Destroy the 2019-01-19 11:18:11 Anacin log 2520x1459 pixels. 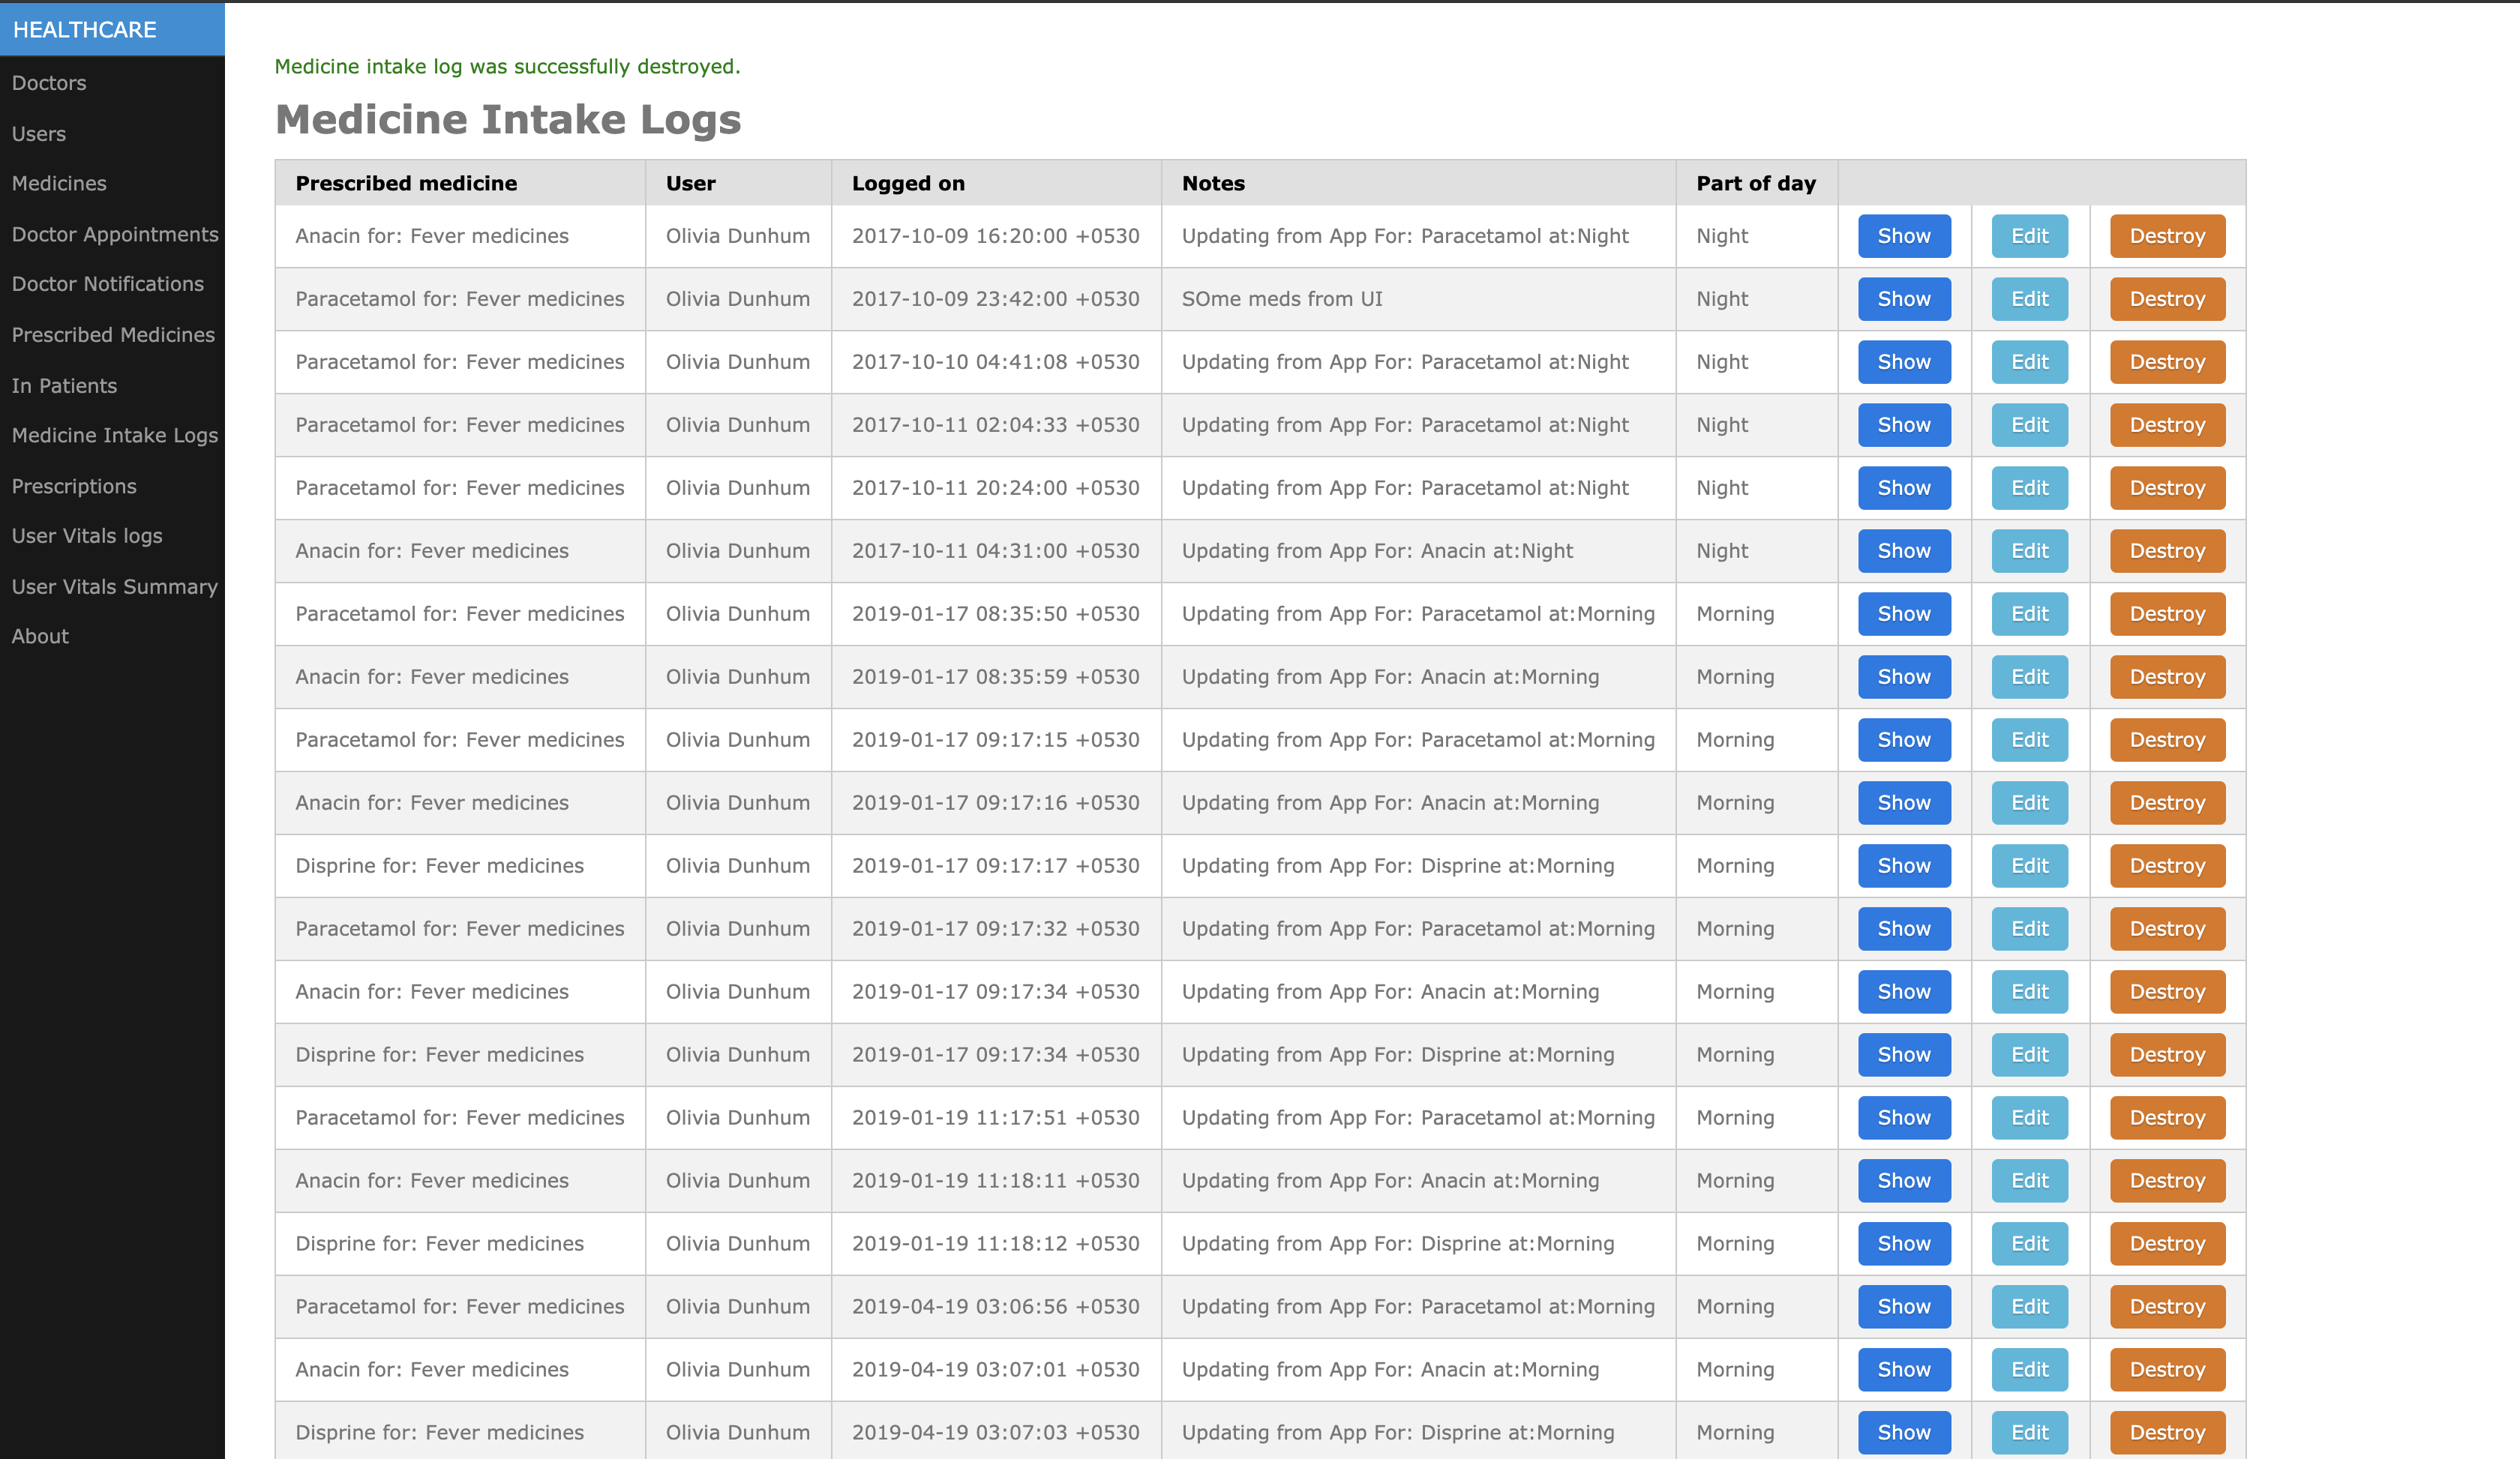pos(2166,1180)
